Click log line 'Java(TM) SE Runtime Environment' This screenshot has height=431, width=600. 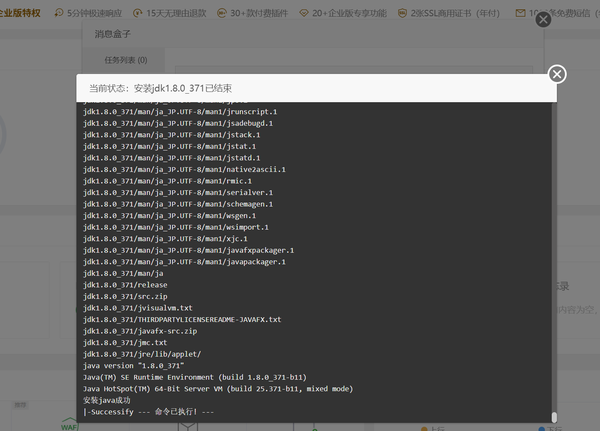[195, 378]
